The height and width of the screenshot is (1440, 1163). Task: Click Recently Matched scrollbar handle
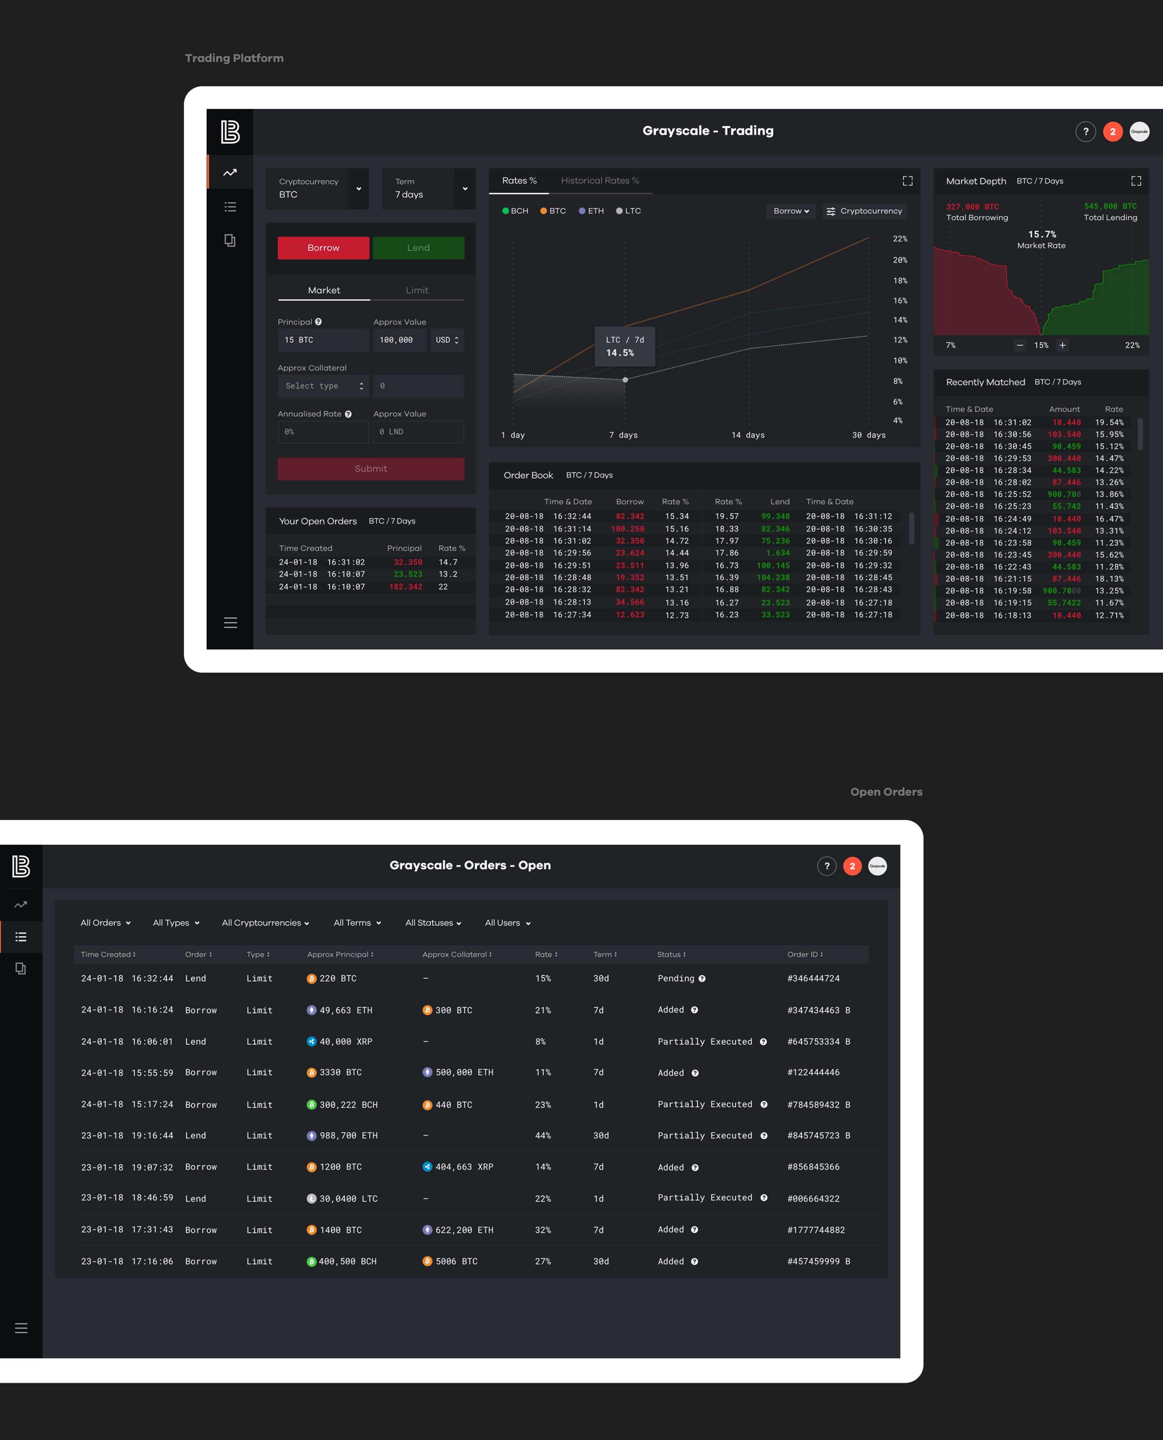pos(1140,434)
